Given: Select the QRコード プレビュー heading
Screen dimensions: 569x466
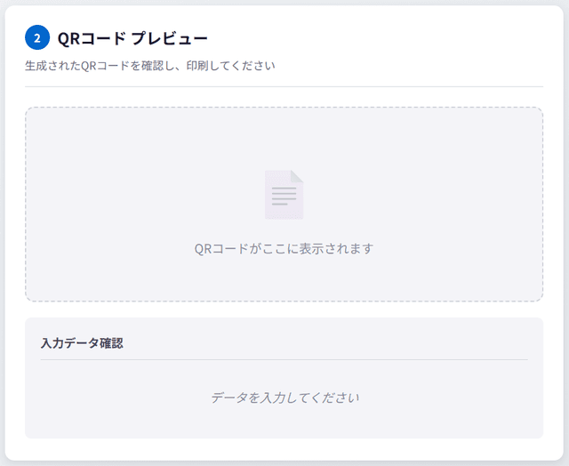Looking at the screenshot, I should (x=132, y=38).
